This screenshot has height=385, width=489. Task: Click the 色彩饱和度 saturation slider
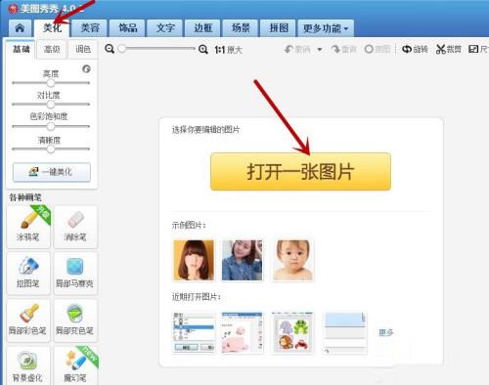pyautogui.click(x=51, y=126)
